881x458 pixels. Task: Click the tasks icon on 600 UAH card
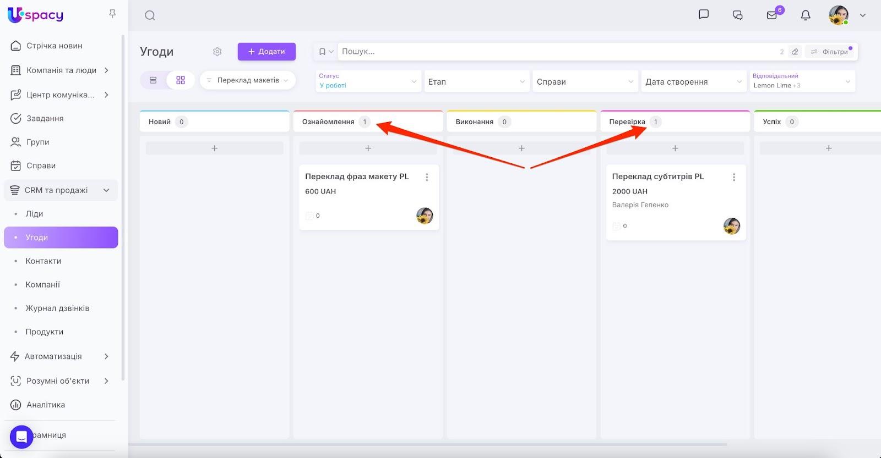pyautogui.click(x=309, y=216)
